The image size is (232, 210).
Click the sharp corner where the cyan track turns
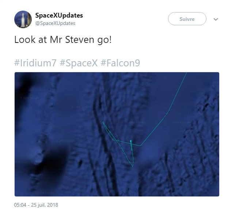[141, 146]
